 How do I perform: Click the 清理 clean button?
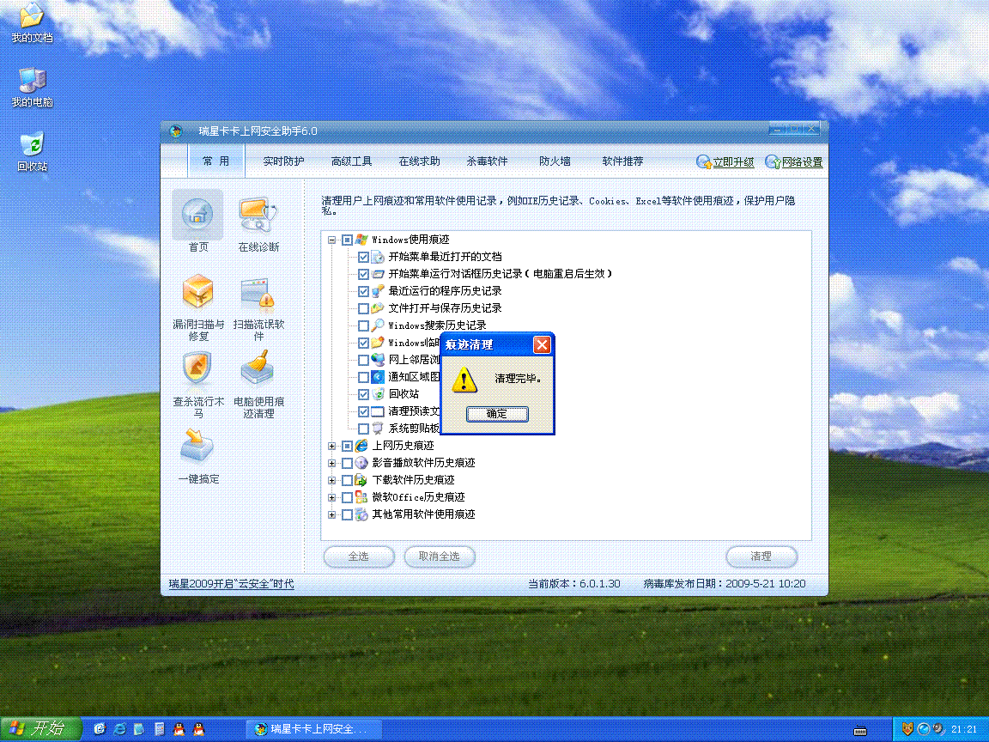pos(761,556)
